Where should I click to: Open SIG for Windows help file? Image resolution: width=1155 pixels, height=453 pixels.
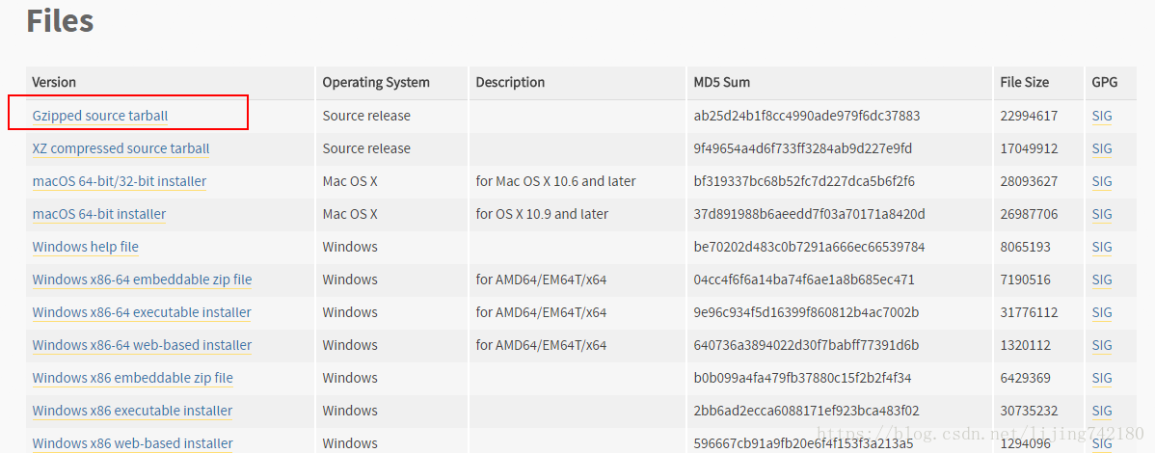(1102, 247)
